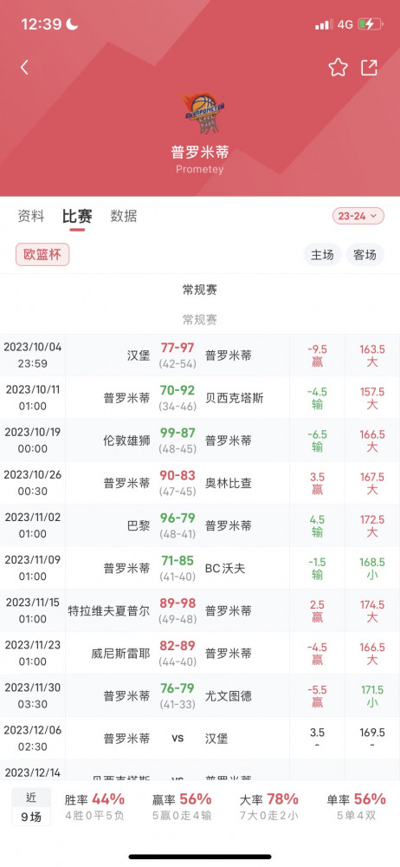Open the 伦敦雄狮 99-87 match
This screenshot has width=400, height=867.
pyautogui.click(x=200, y=440)
